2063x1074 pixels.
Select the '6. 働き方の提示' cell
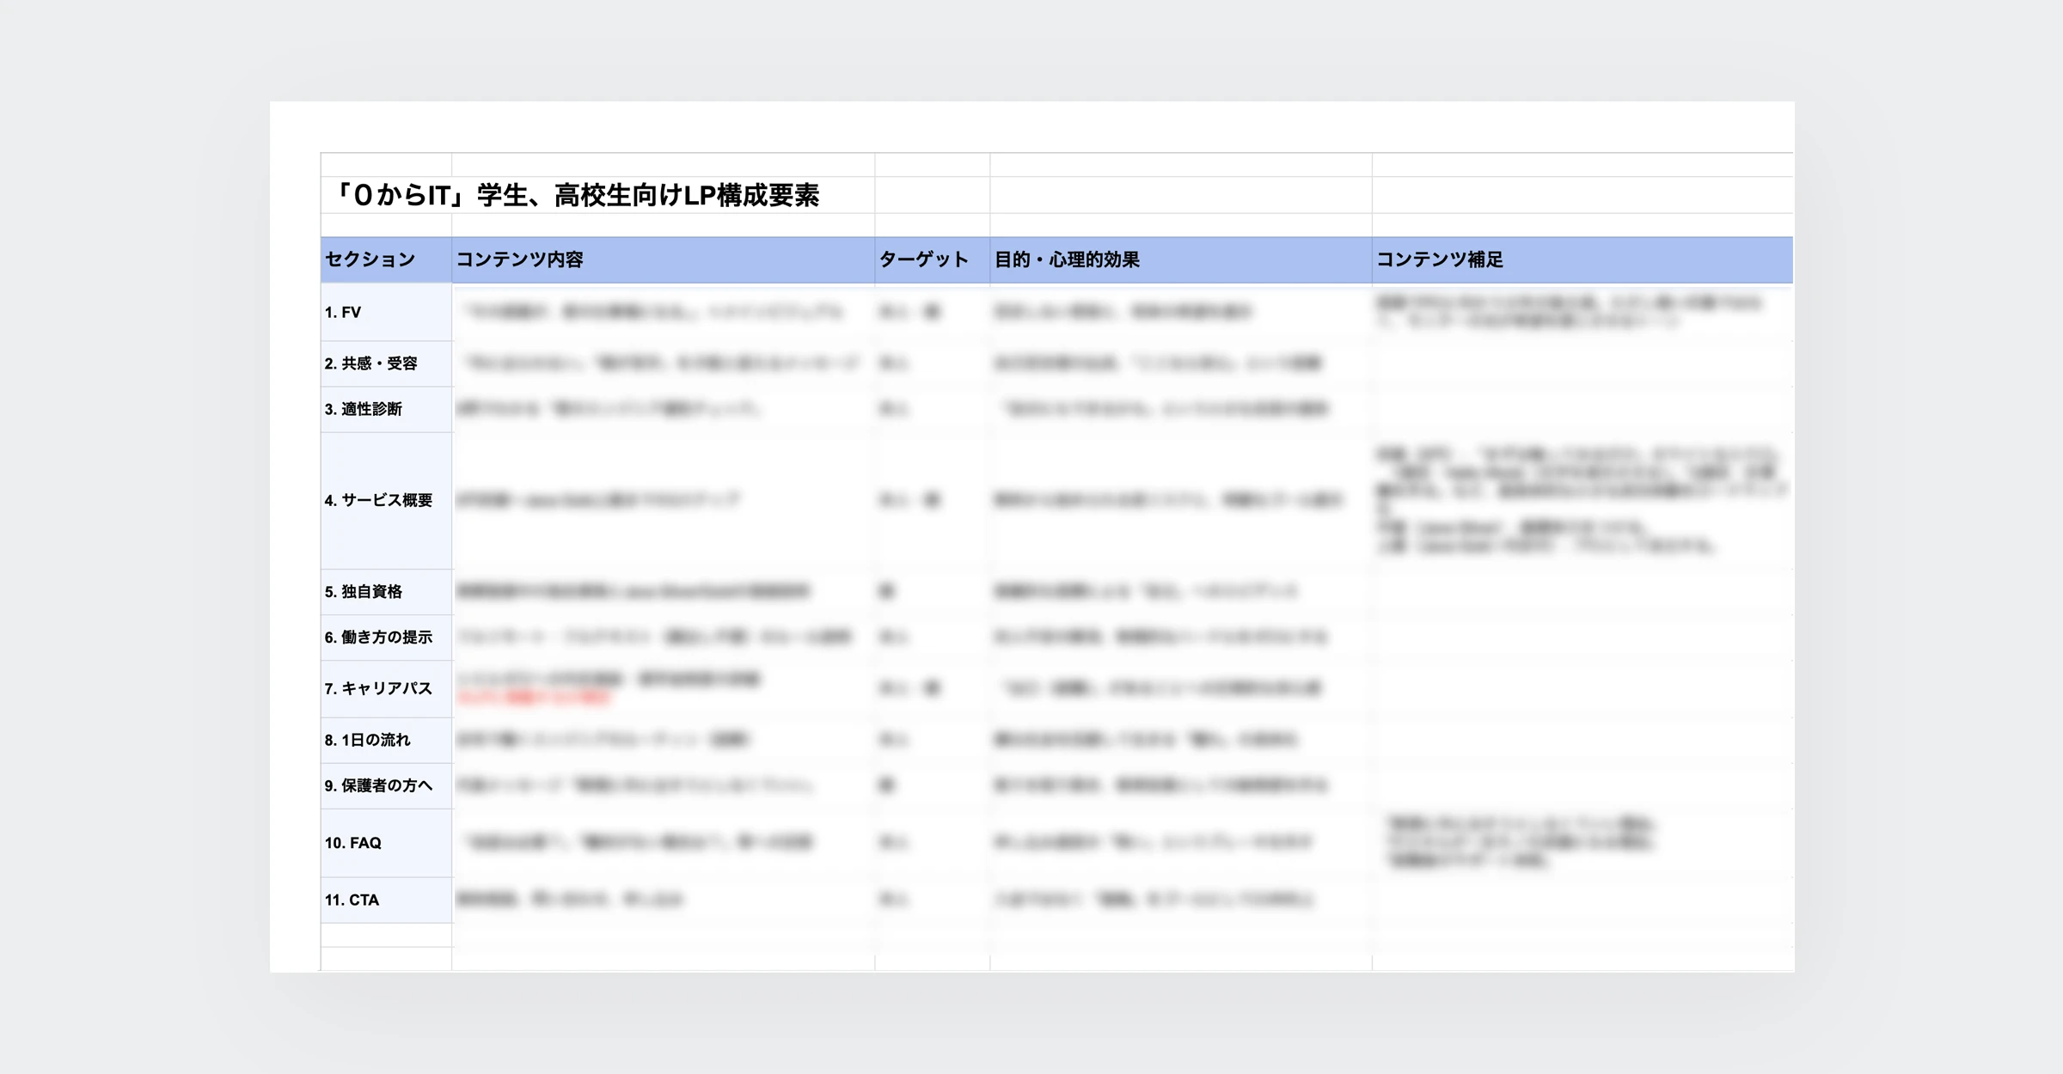tap(386, 637)
